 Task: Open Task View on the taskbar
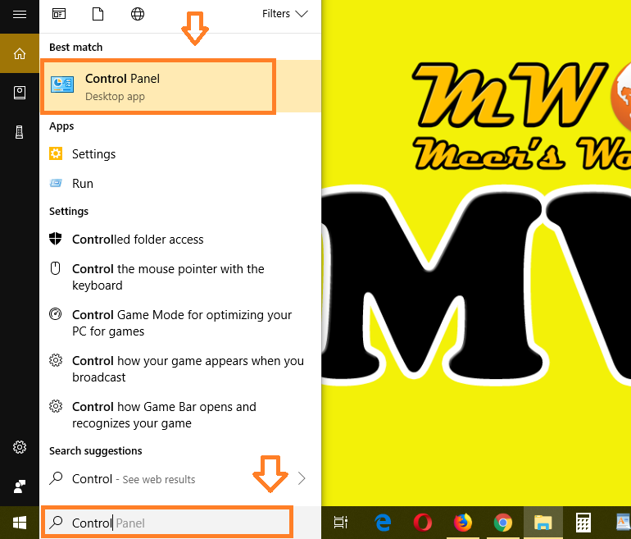pyautogui.click(x=341, y=523)
